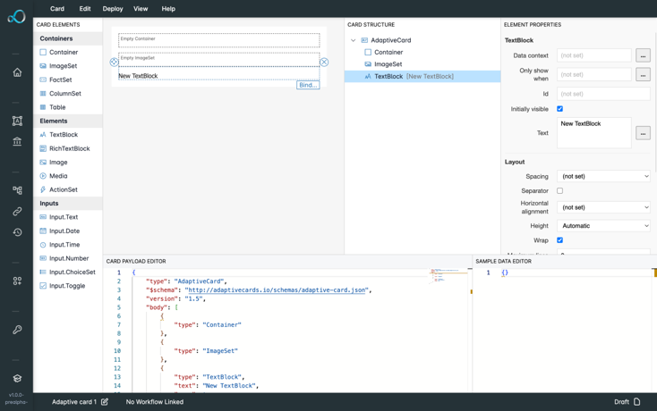The height and width of the screenshot is (411, 657).
Task: Click the Id input field
Action: (603, 94)
